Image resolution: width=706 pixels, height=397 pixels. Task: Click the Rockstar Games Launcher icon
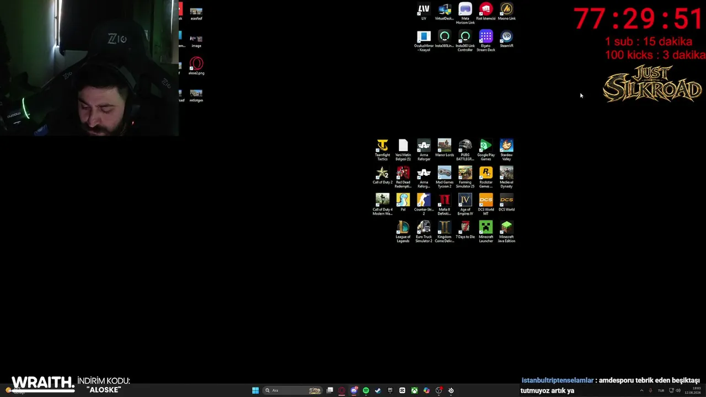(x=486, y=178)
